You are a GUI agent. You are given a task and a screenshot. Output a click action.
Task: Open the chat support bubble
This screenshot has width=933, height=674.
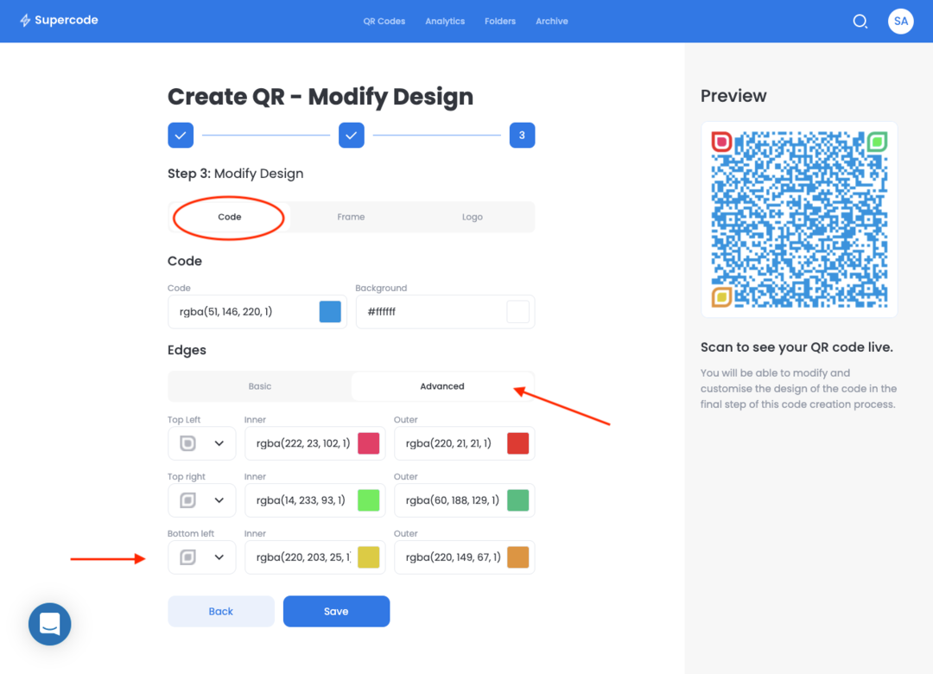[x=49, y=624]
